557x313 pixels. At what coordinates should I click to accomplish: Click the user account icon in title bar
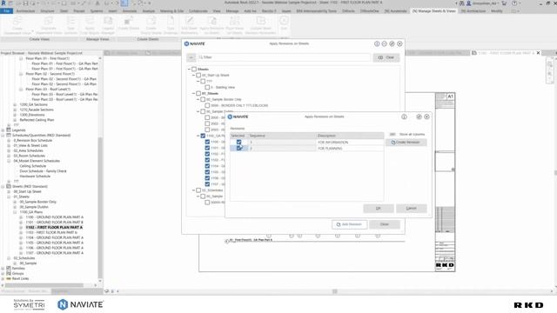click(x=469, y=3)
